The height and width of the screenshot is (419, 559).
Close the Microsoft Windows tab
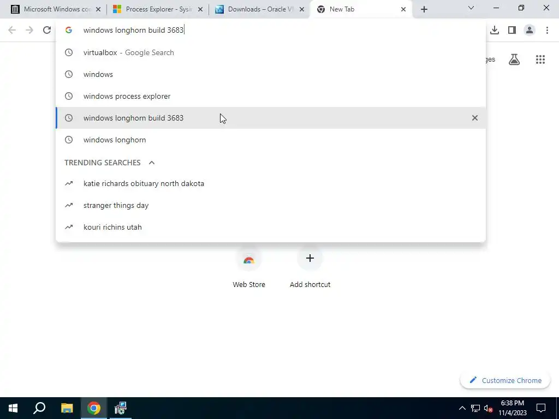point(98,9)
